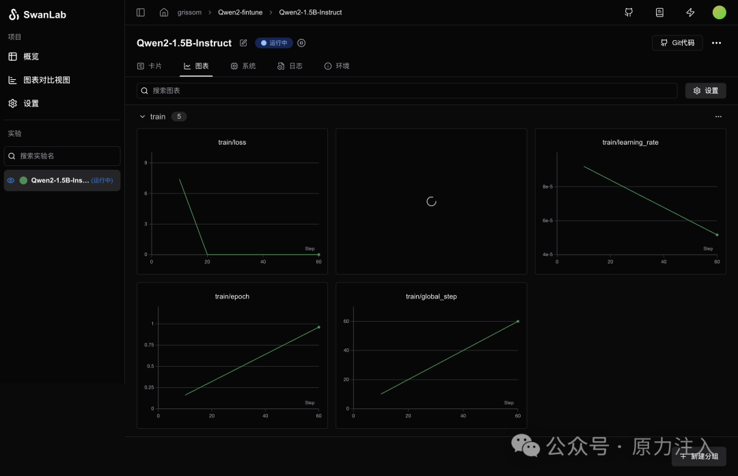Toggle visibility eye for Qwen2-1.5B-Ins experiment
This screenshot has width=738, height=476.
click(x=11, y=180)
